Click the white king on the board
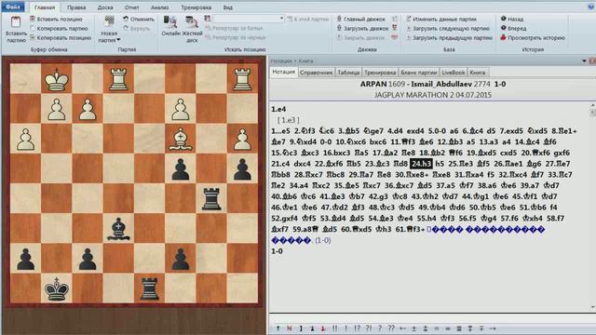596x335 pixels. pyautogui.click(x=56, y=79)
